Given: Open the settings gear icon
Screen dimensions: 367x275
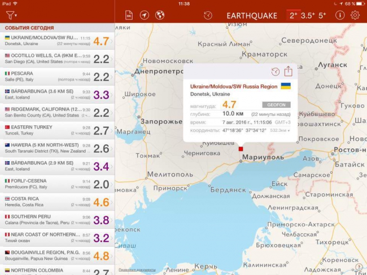Looking at the screenshot, I should 355,15.
